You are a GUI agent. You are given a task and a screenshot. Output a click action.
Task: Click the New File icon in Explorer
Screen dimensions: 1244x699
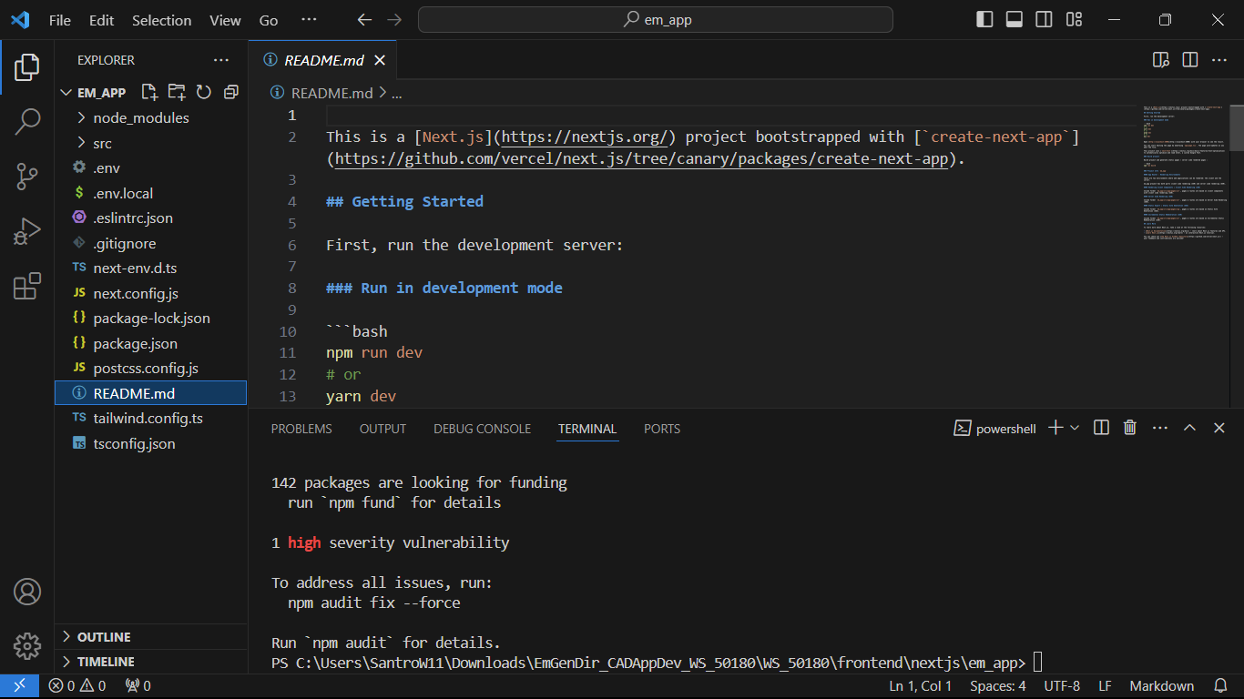pyautogui.click(x=149, y=92)
